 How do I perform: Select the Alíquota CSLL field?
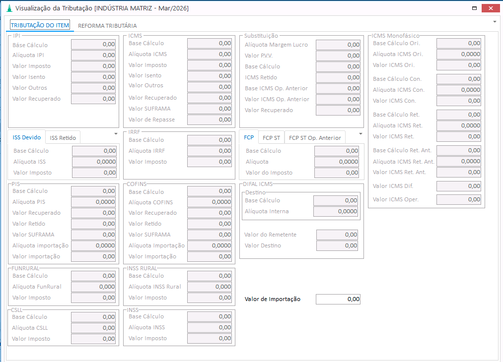point(94,328)
